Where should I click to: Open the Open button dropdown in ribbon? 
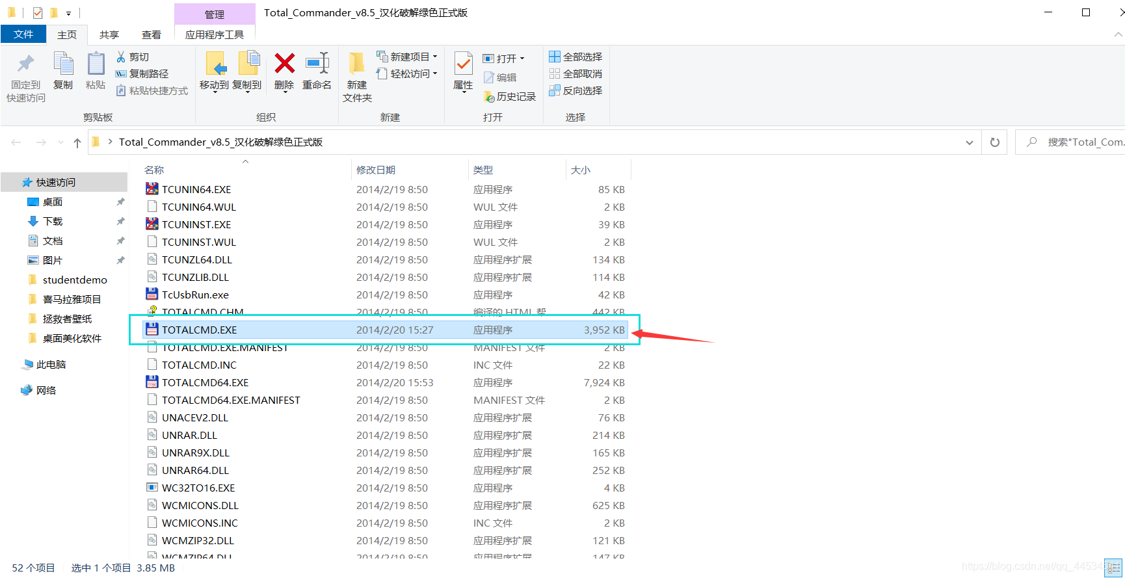tap(504, 59)
